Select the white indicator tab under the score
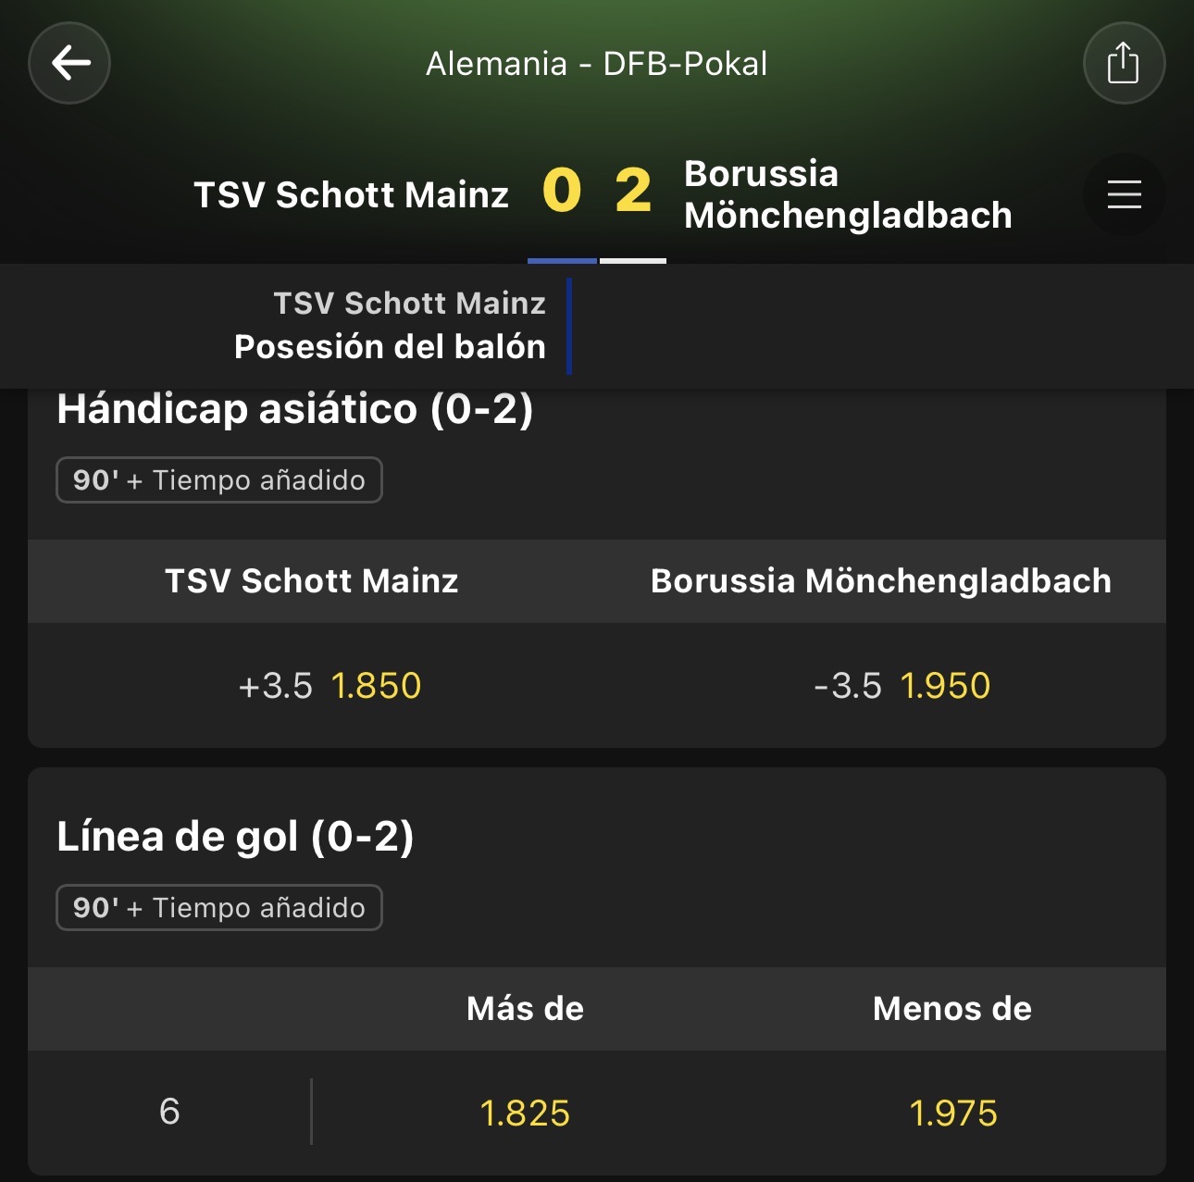This screenshot has height=1182, width=1194. pos(633,261)
